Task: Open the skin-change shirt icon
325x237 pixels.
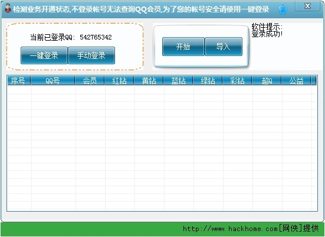Action: 283,9
